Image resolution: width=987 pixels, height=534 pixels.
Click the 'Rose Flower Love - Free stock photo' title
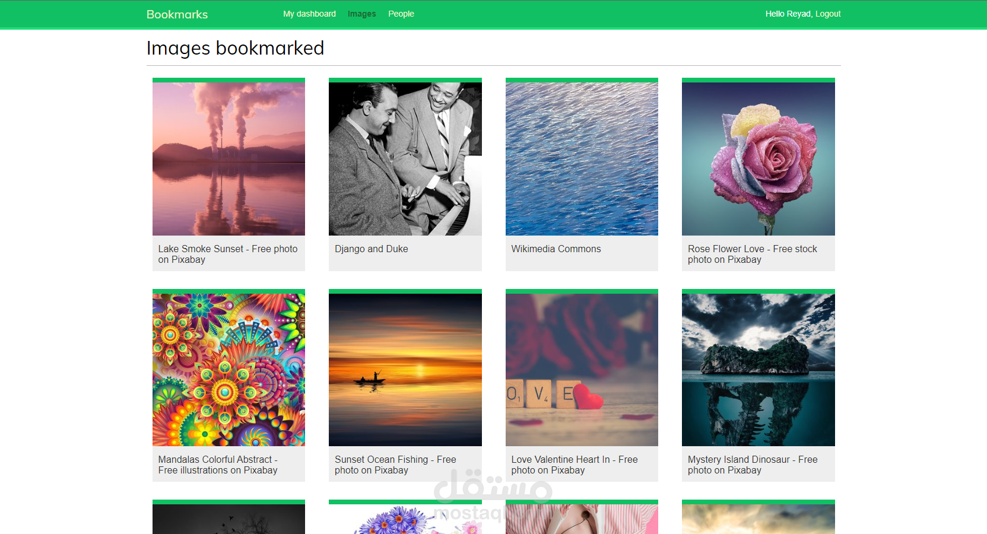tap(753, 254)
